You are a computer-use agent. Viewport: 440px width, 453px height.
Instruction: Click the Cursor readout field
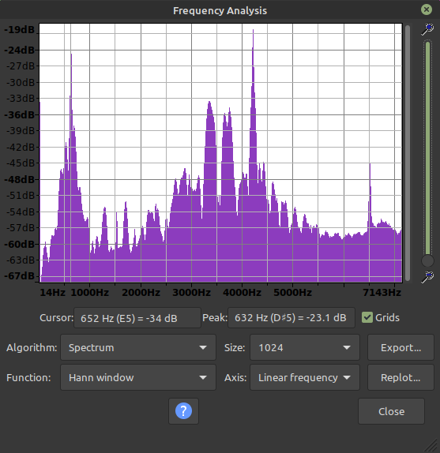[x=137, y=318]
